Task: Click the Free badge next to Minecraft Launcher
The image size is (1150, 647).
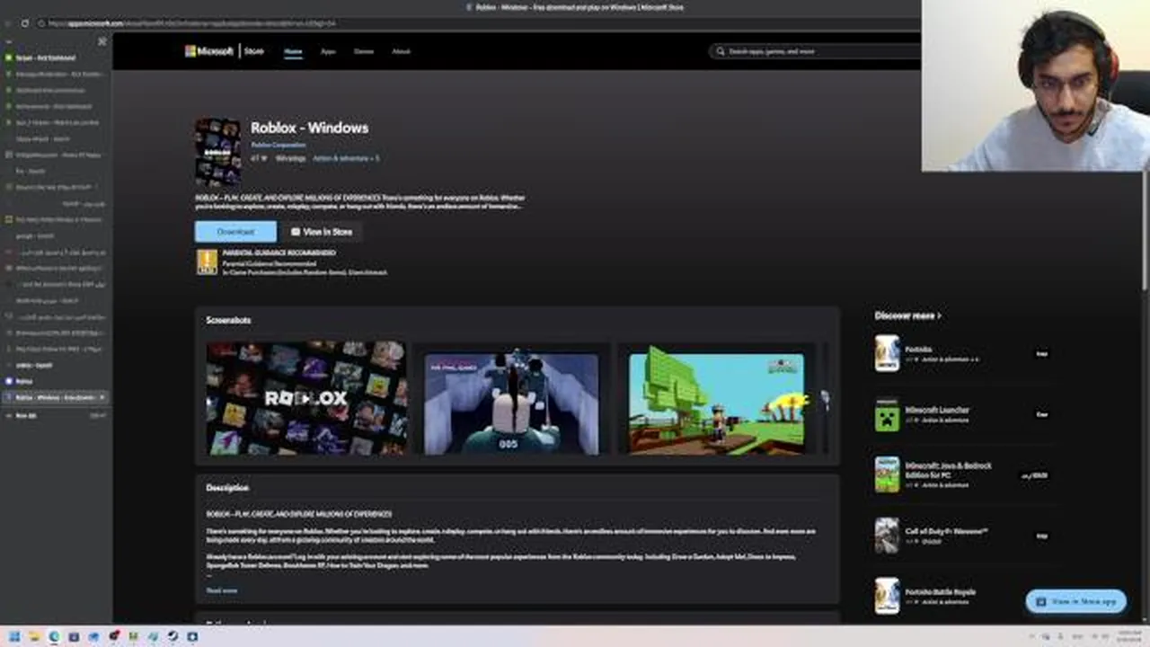Action: pyautogui.click(x=1041, y=414)
